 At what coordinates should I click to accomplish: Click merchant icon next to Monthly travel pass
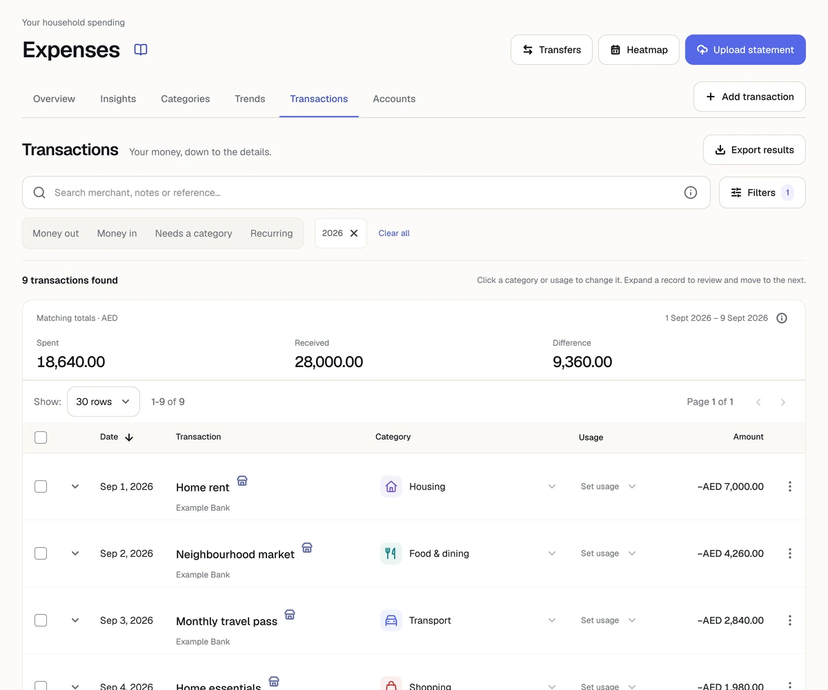pyautogui.click(x=290, y=614)
